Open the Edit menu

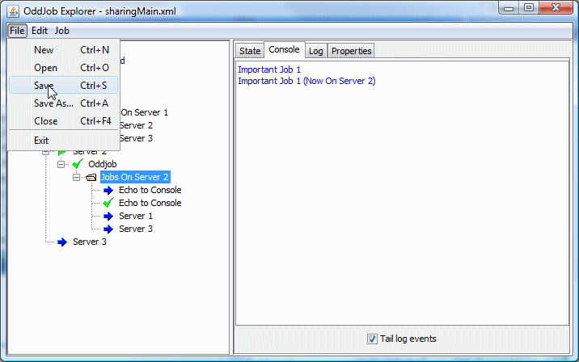pyautogui.click(x=40, y=31)
